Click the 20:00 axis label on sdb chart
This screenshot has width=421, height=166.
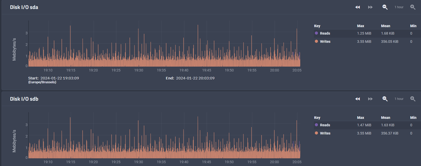point(274,162)
